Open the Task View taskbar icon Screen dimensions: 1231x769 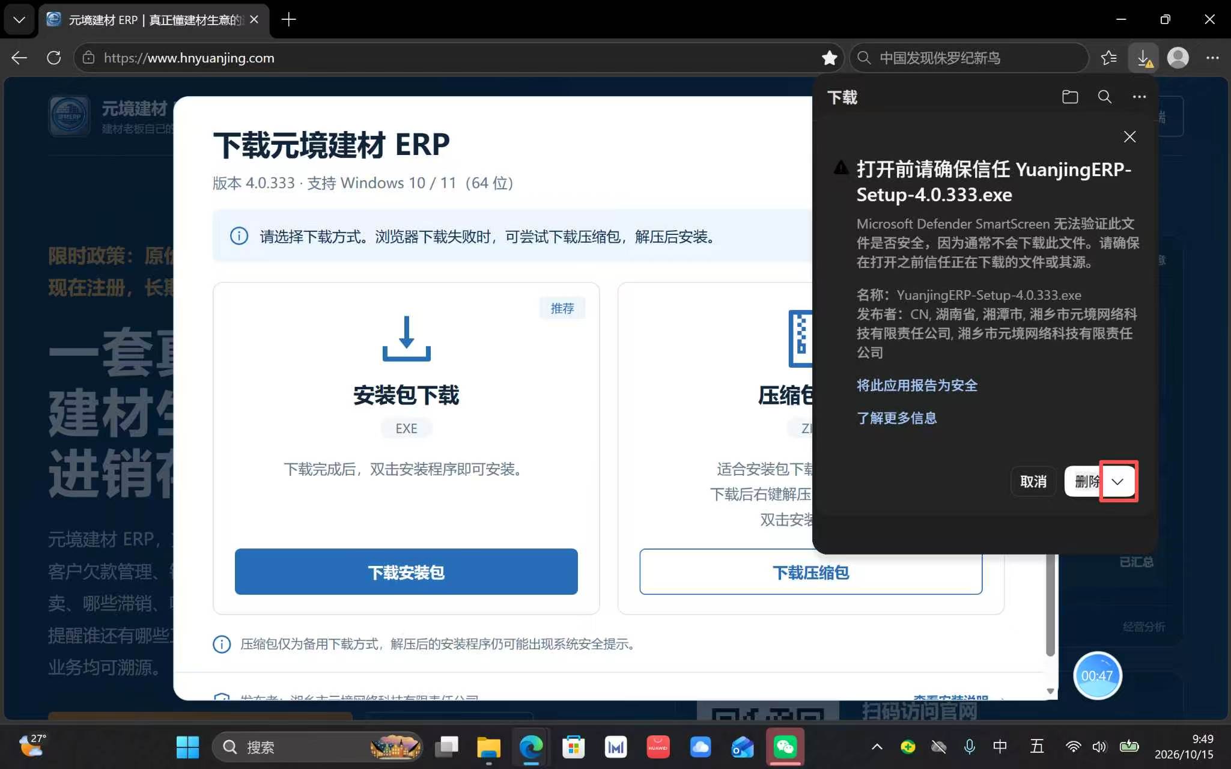(446, 747)
